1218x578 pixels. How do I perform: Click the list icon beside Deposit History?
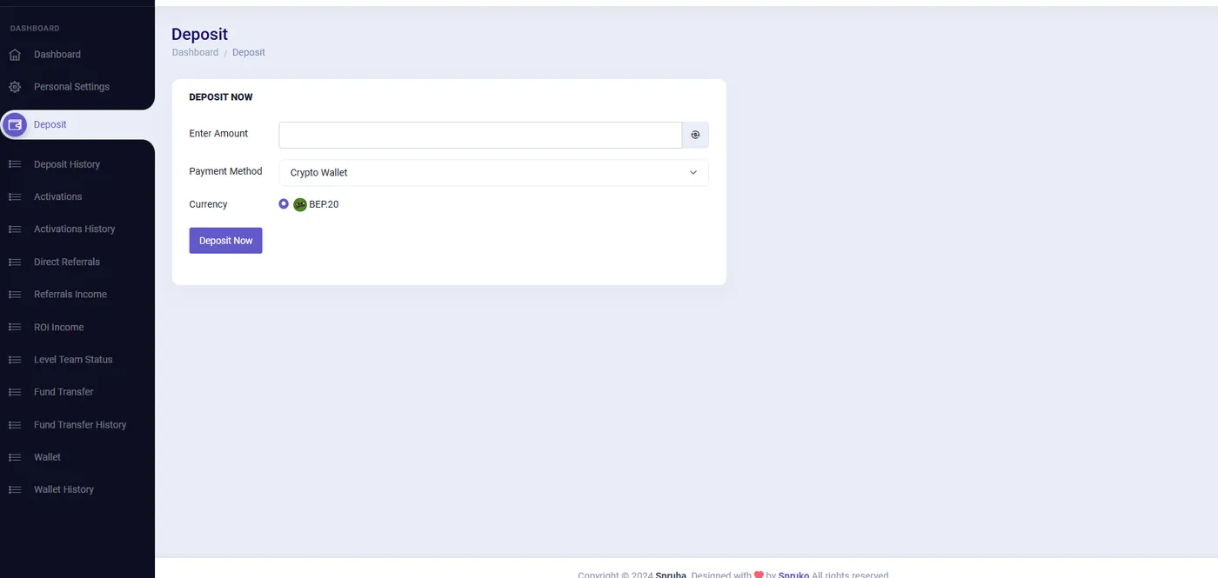tap(14, 164)
